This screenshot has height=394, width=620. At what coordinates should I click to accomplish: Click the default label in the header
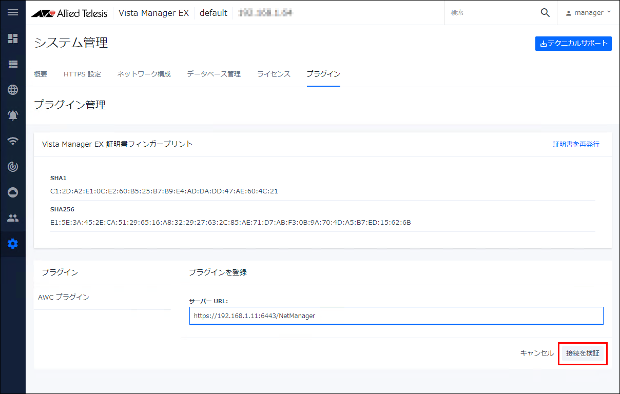(x=214, y=13)
